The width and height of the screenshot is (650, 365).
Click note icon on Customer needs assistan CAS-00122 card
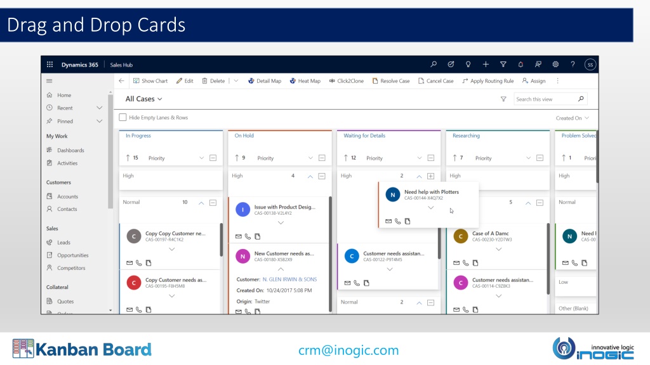[366, 283]
